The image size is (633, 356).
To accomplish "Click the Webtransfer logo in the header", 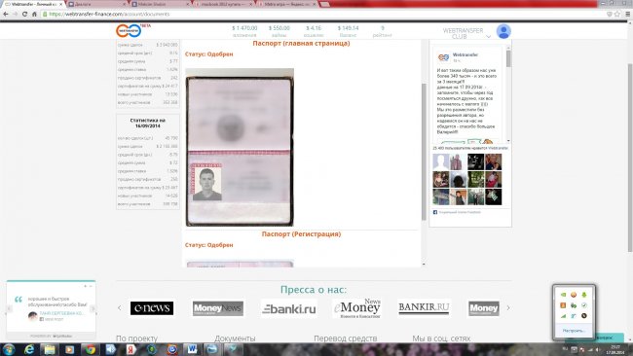I will click(129, 31).
